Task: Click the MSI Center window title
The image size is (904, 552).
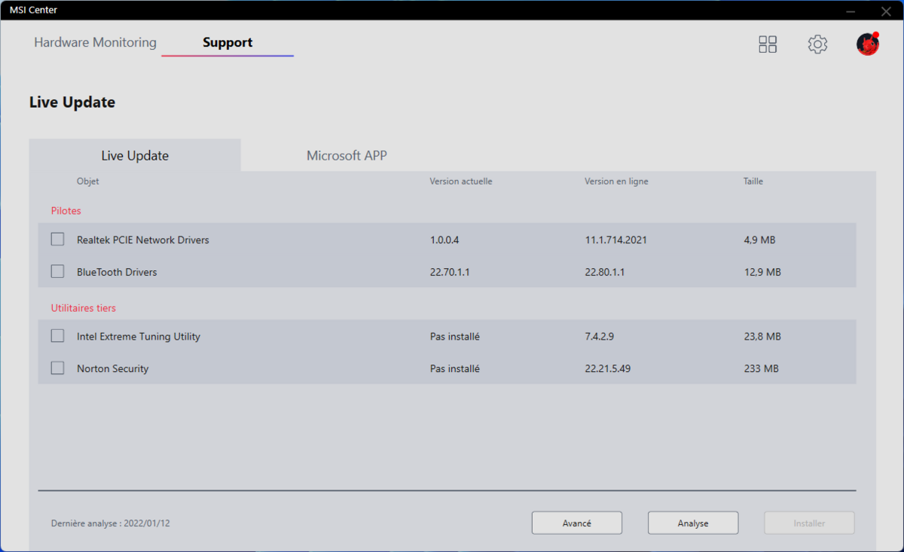Action: pyautogui.click(x=33, y=10)
